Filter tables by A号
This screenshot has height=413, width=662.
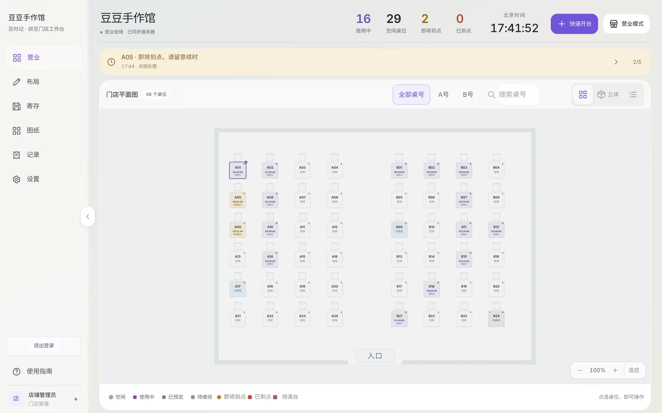[x=443, y=95]
